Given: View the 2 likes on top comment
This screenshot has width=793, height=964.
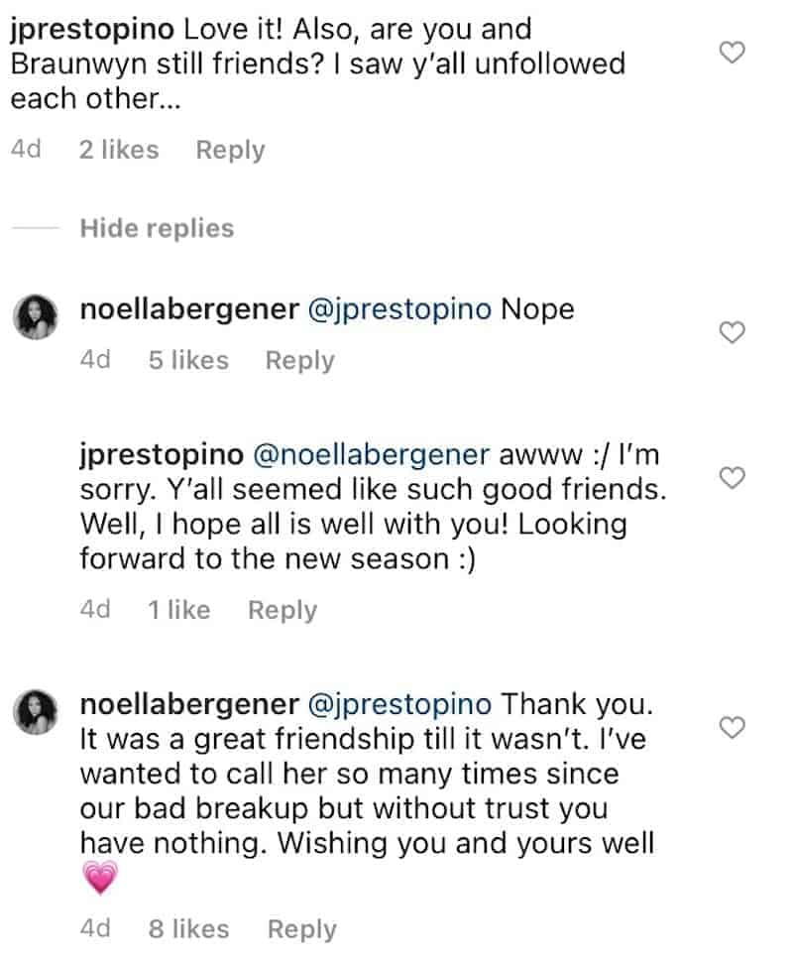Looking at the screenshot, I should click(119, 150).
